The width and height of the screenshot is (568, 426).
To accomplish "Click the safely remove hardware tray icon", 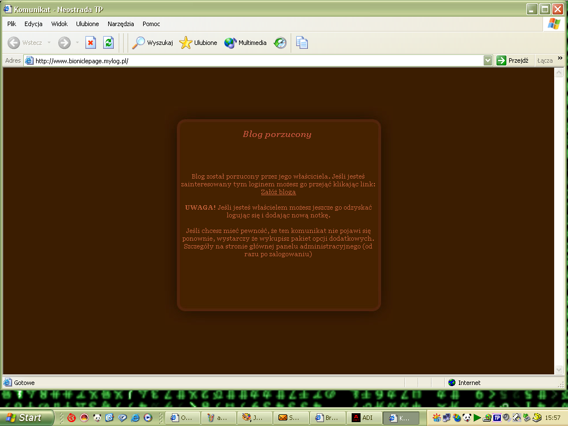I will pyautogui.click(x=527, y=418).
